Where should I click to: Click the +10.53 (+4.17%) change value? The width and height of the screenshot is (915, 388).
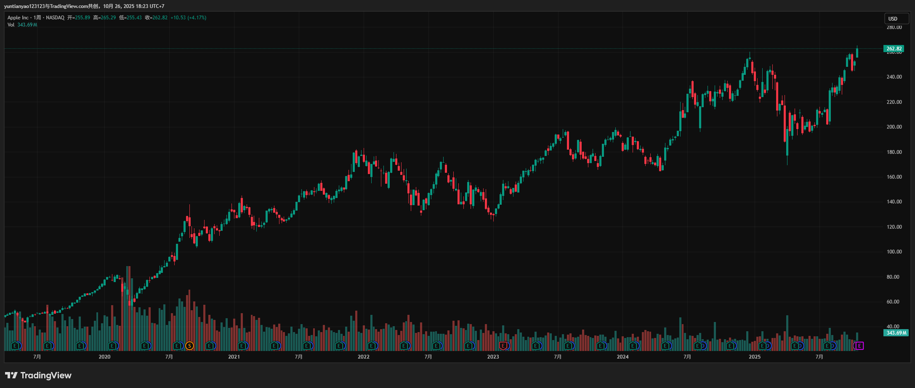click(188, 18)
